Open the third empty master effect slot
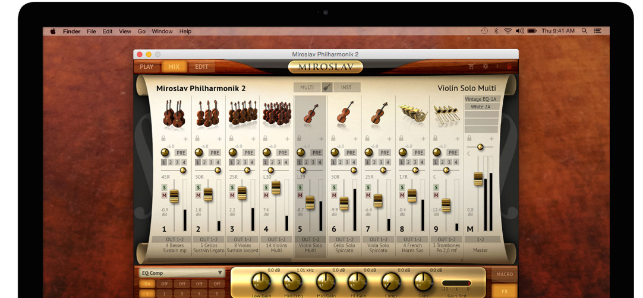643x298 pixels. click(481, 114)
